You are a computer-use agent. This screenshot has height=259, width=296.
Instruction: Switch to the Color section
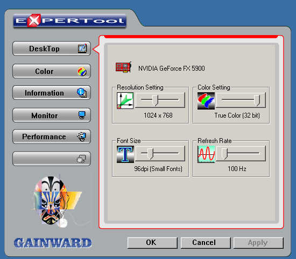[52, 71]
